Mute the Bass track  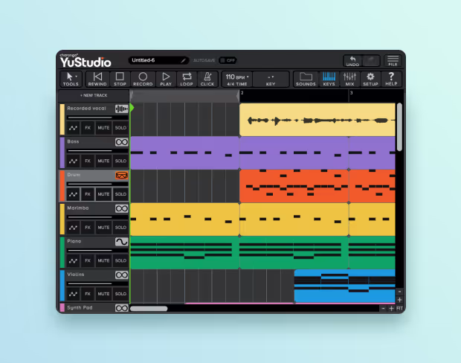coord(103,161)
